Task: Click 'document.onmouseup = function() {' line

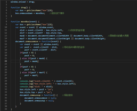Action: [x=39, y=95]
